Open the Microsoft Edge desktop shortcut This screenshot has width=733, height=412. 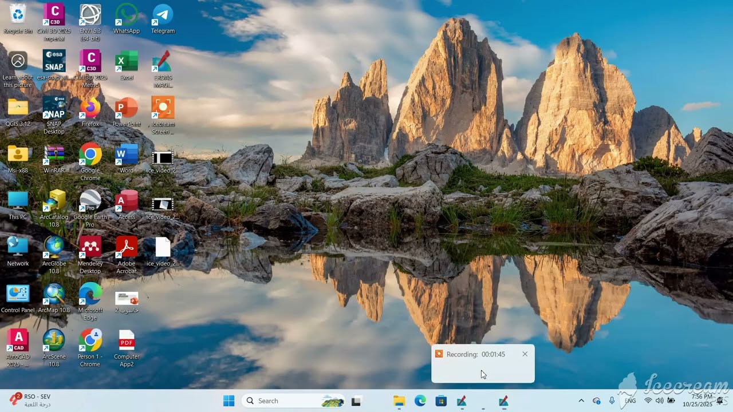click(x=90, y=302)
